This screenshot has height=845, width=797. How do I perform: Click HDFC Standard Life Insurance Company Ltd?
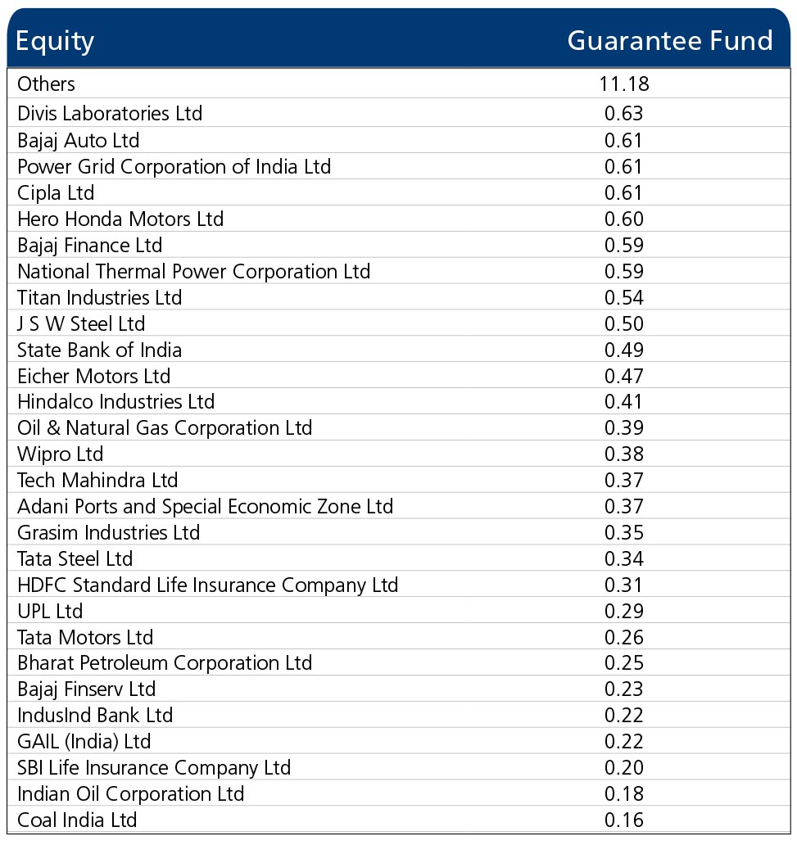point(207,585)
